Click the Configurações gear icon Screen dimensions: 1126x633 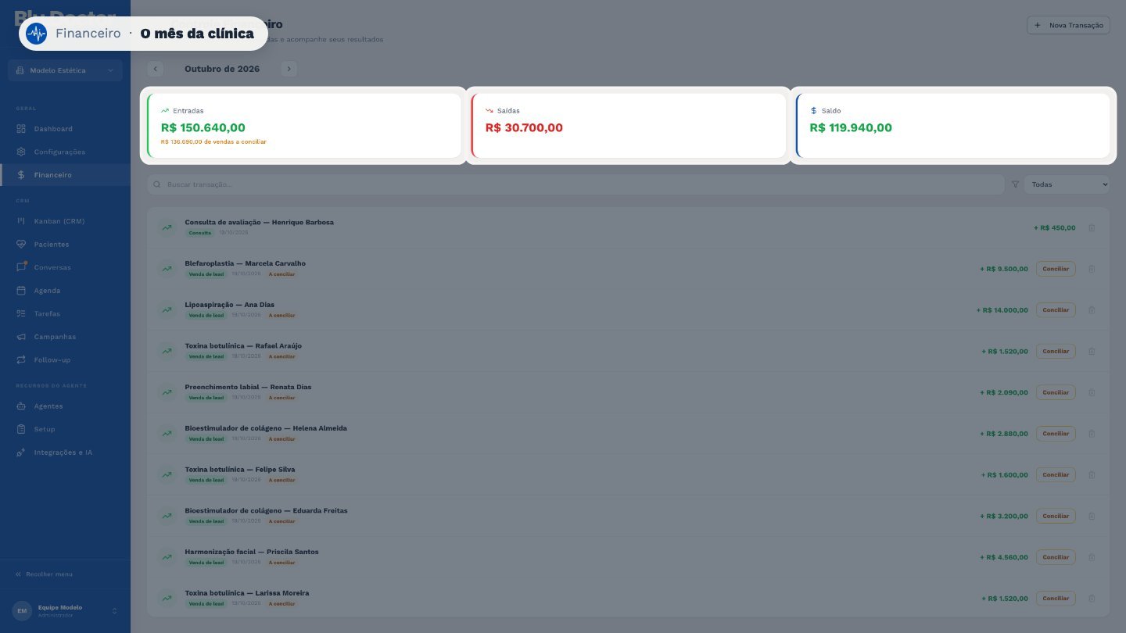21,152
